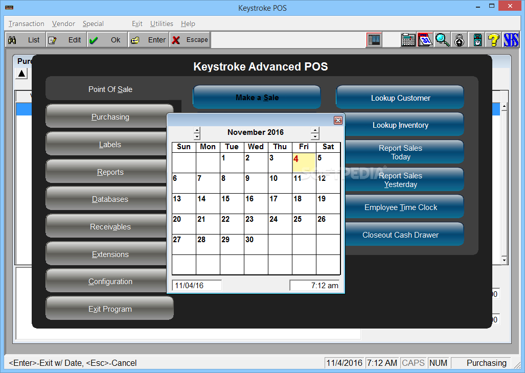Click the padlock security icon
This screenshot has width=525, height=373.
[460, 40]
